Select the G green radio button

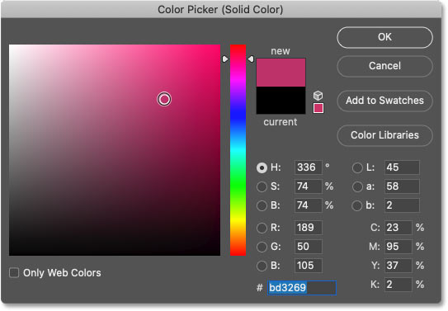[262, 247]
